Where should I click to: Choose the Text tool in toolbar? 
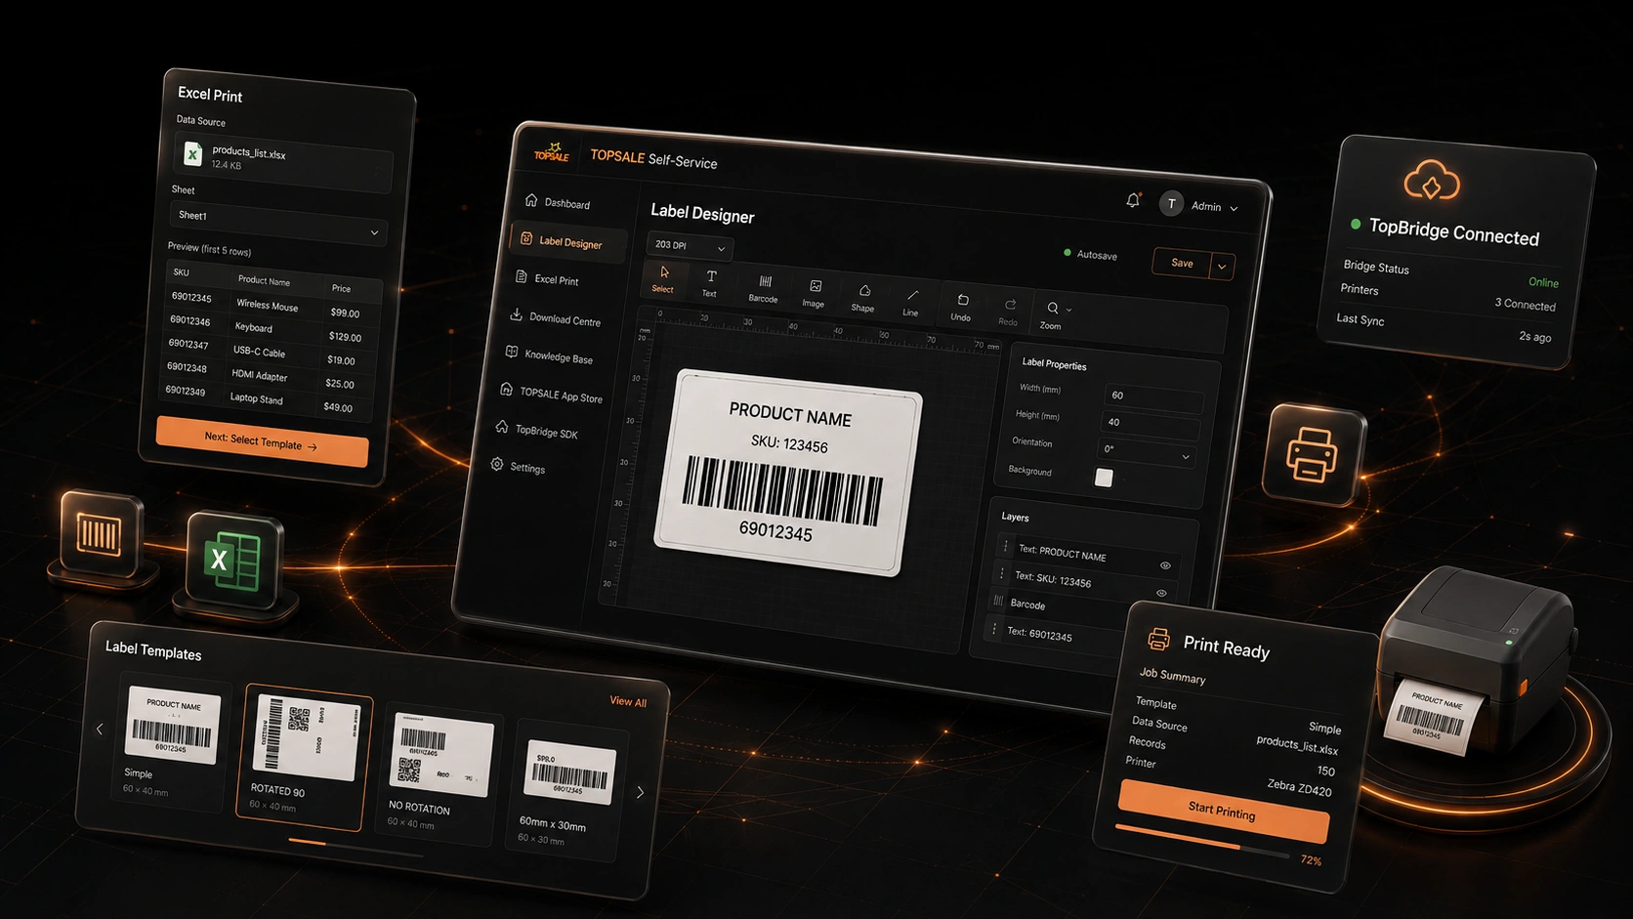point(710,283)
